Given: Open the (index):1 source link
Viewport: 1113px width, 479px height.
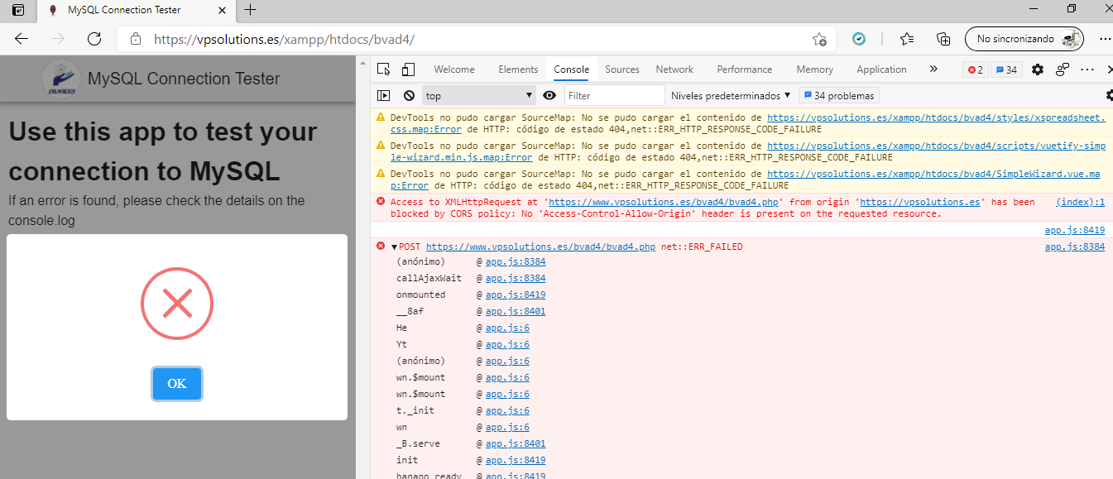Looking at the screenshot, I should pos(1081,202).
